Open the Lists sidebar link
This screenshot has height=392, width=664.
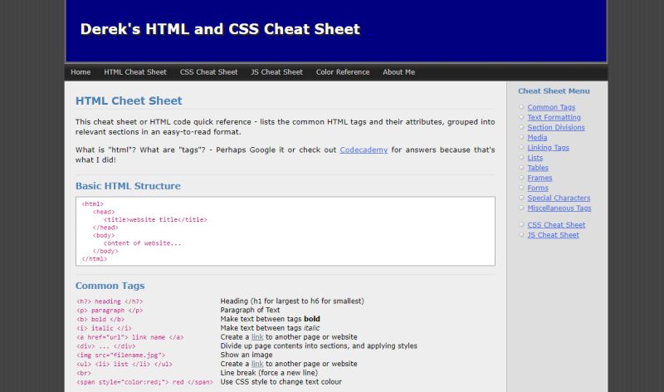(535, 158)
